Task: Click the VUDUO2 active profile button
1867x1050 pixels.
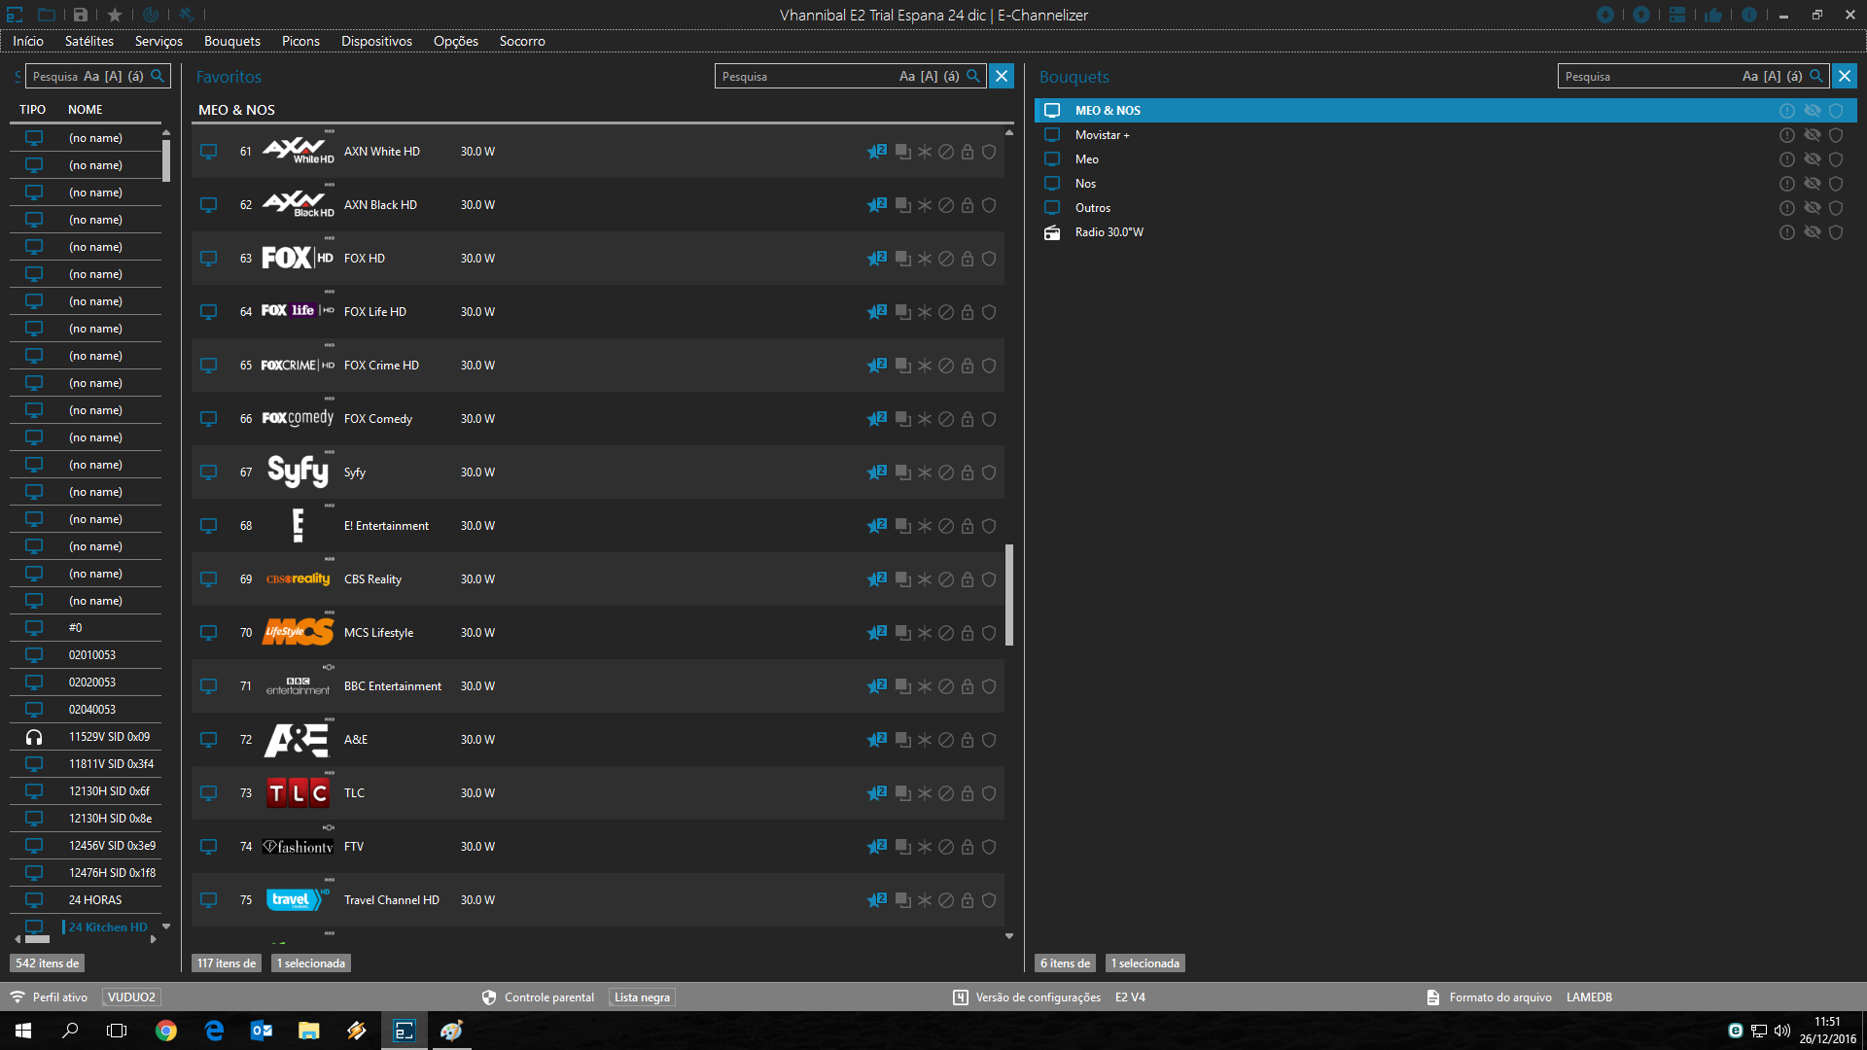Action: click(131, 997)
